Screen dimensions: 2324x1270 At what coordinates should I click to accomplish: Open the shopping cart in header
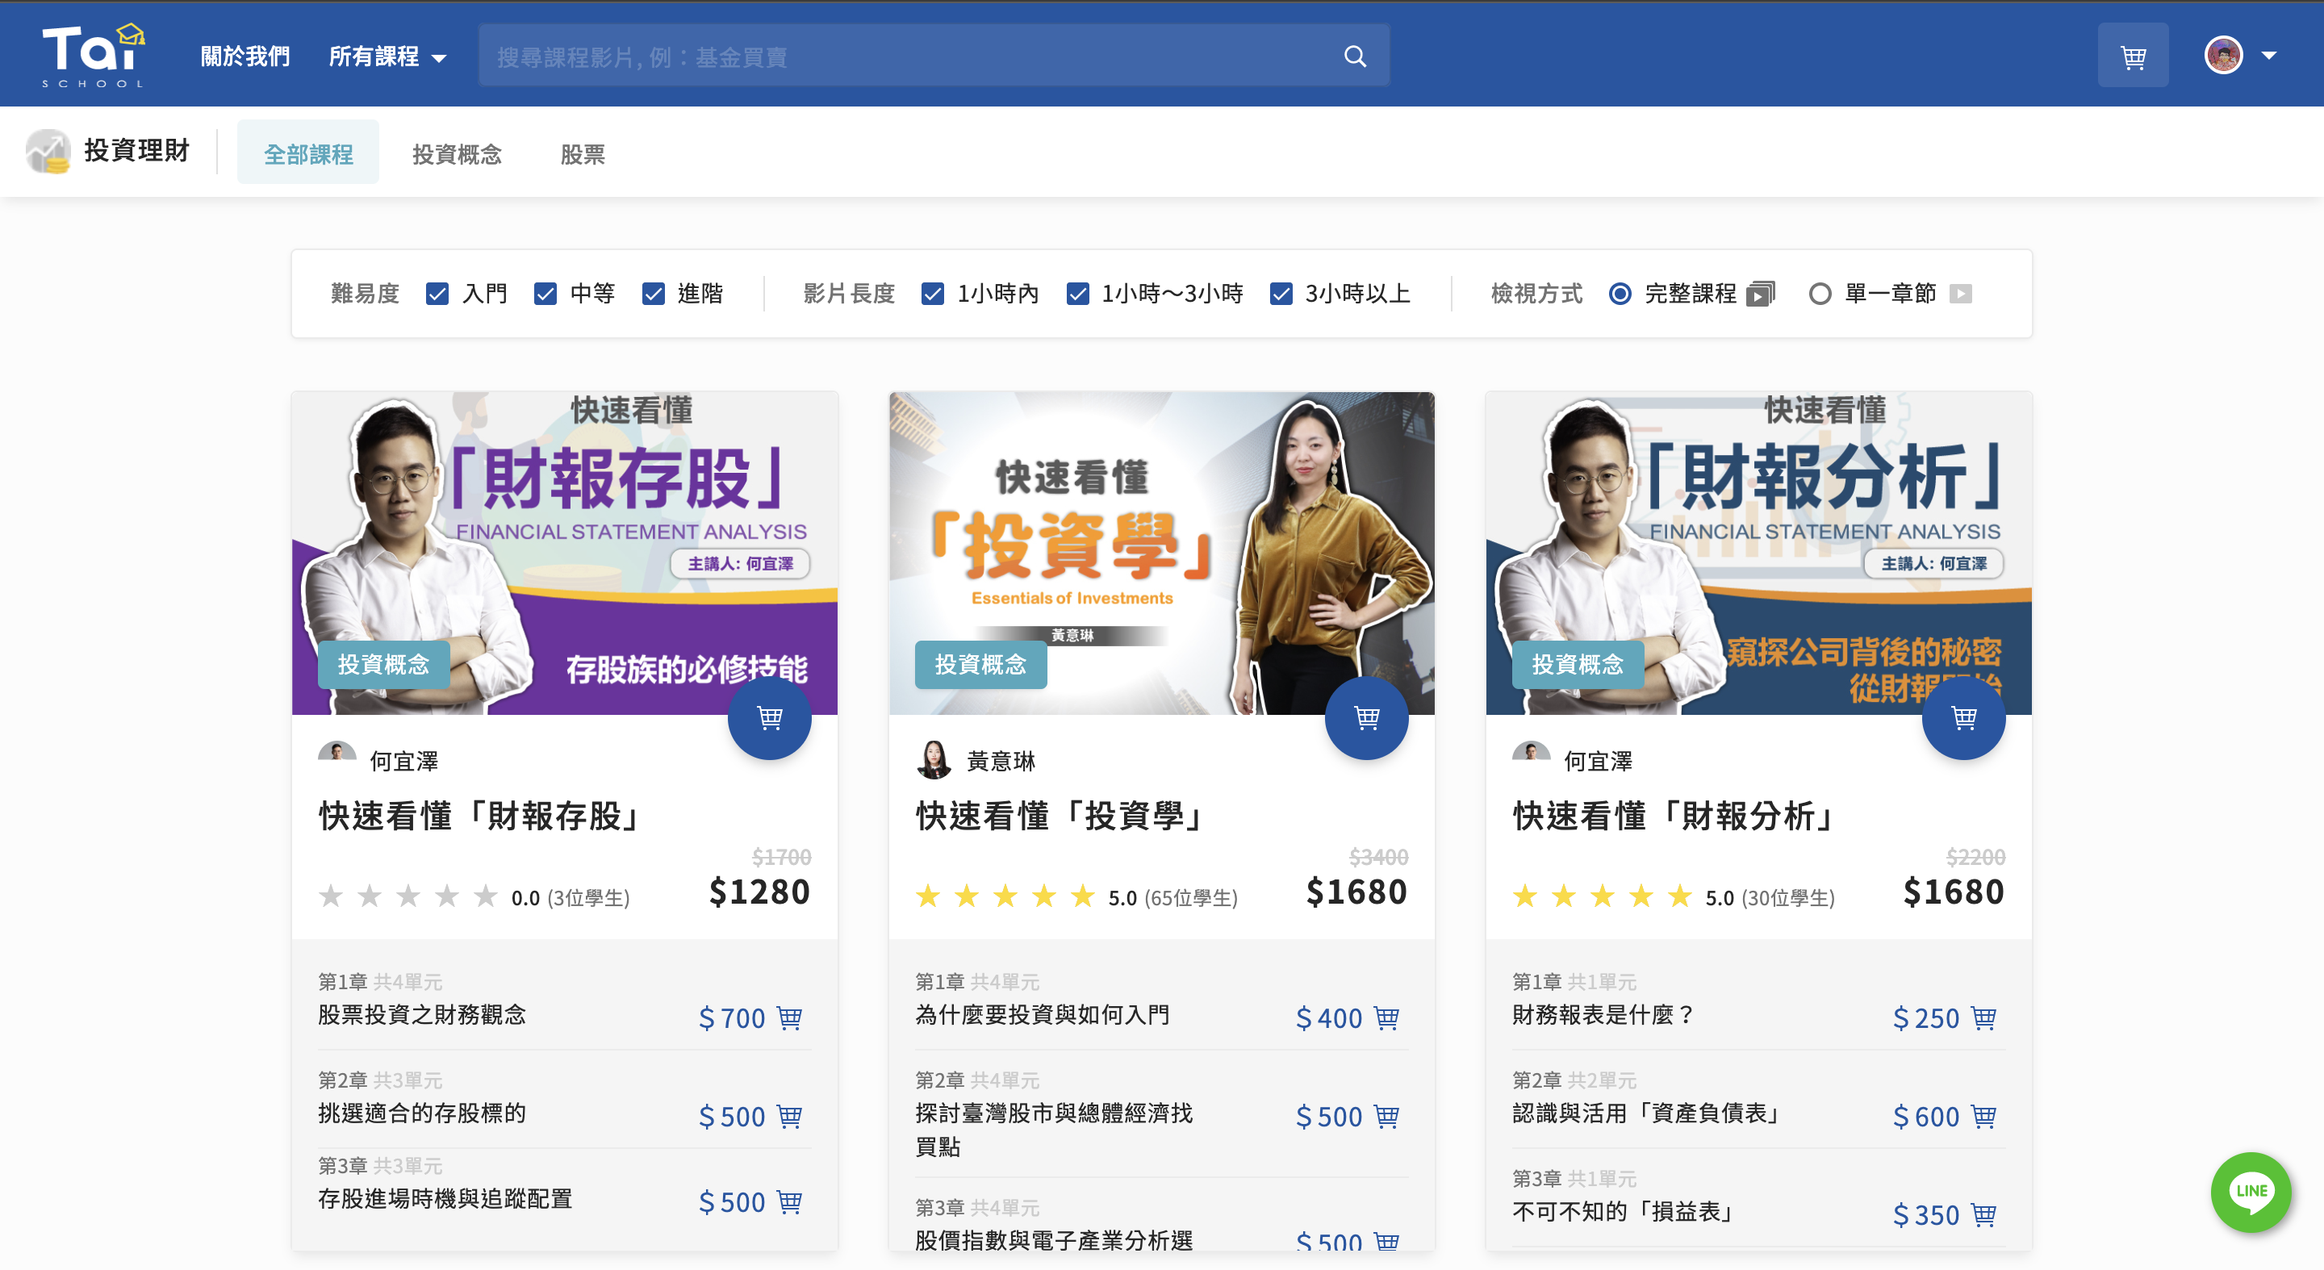point(2132,56)
